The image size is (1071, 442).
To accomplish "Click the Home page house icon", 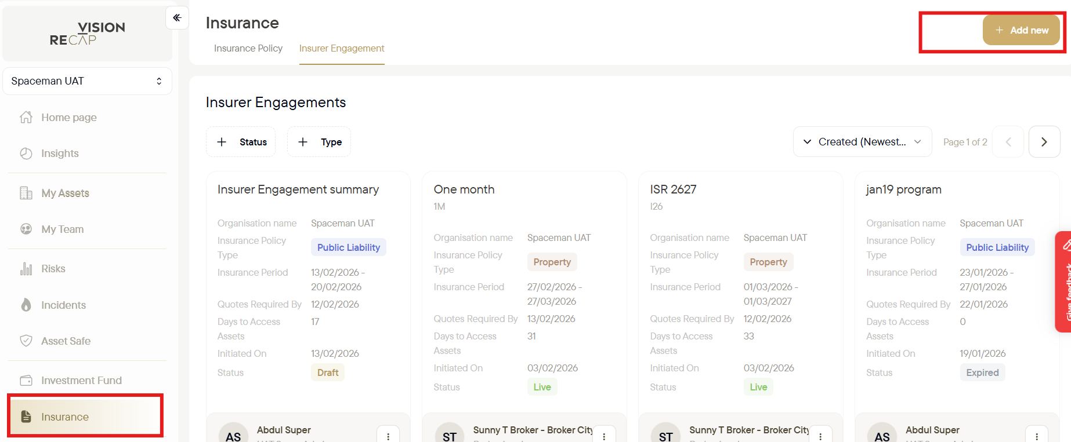I will point(26,118).
